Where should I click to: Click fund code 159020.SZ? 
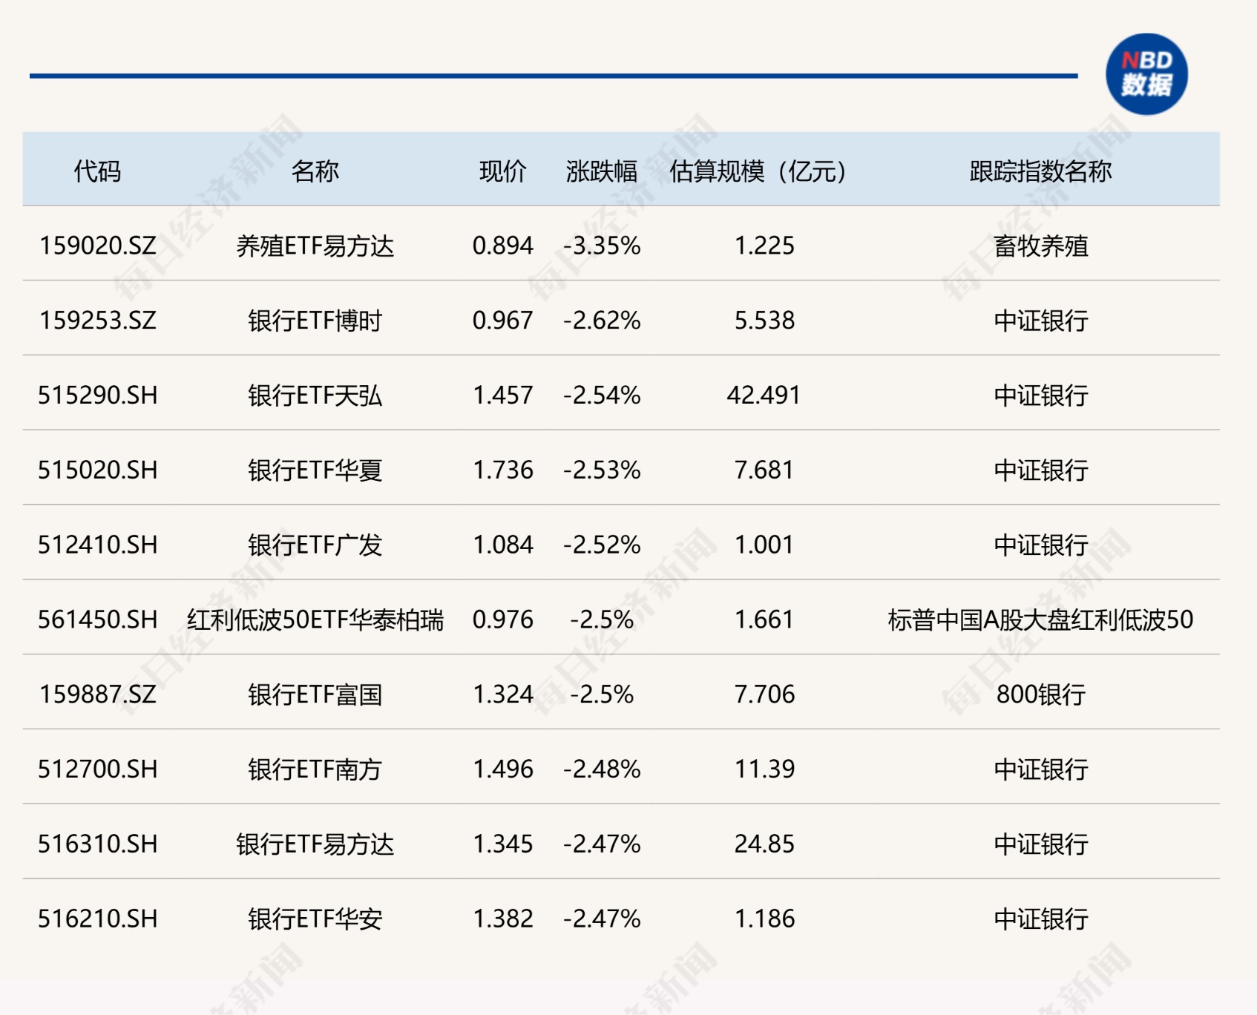click(98, 246)
